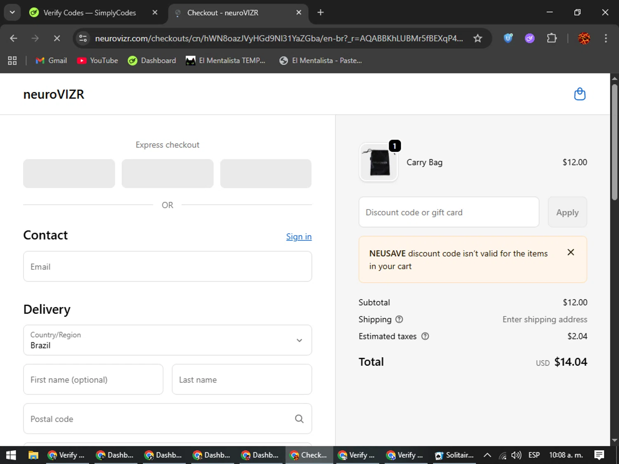Click the page vertical scrollbar thumb
Viewport: 619px width, 464px height.
coord(614,142)
